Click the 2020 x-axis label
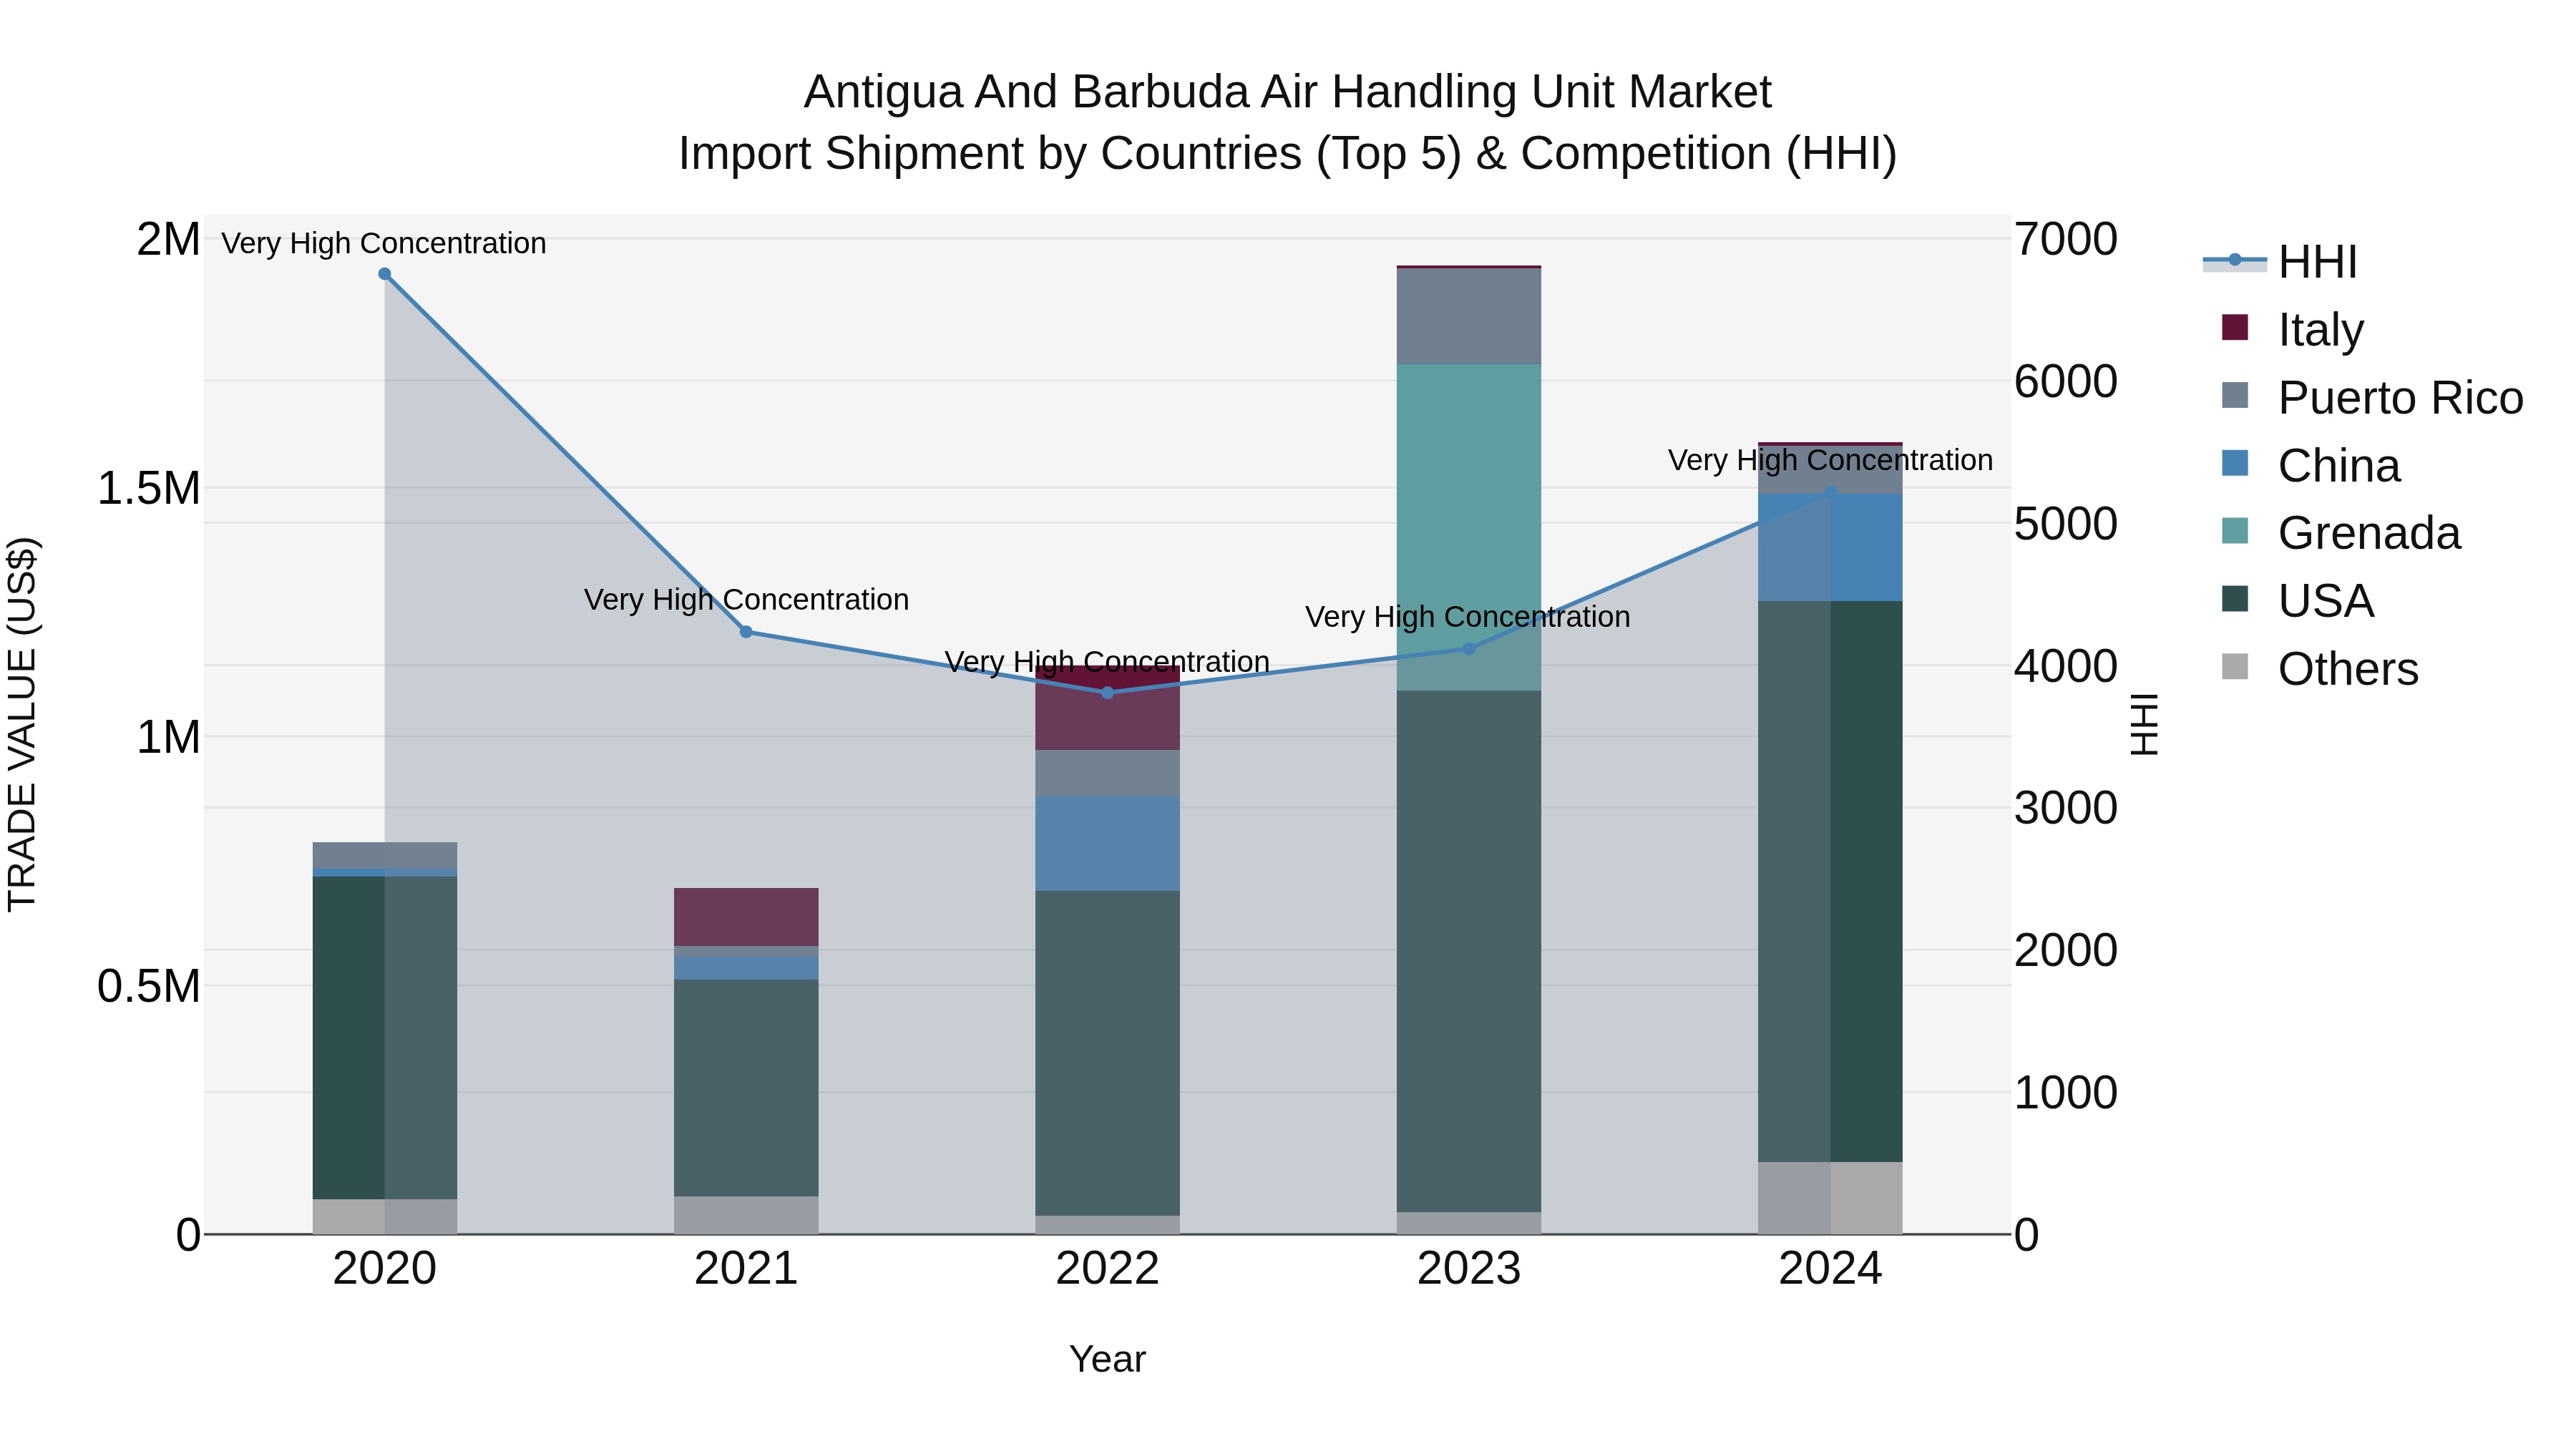This screenshot has width=2576, height=1449. point(385,1269)
